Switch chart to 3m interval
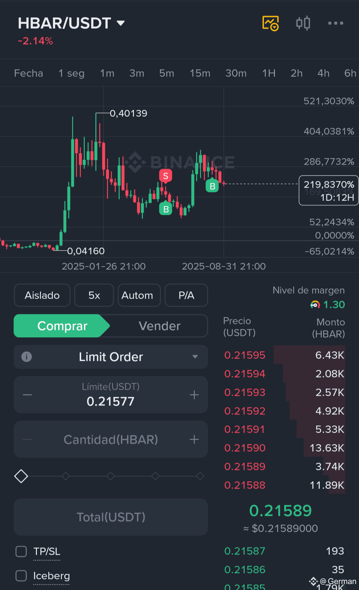The width and height of the screenshot is (359, 590). [x=137, y=73]
